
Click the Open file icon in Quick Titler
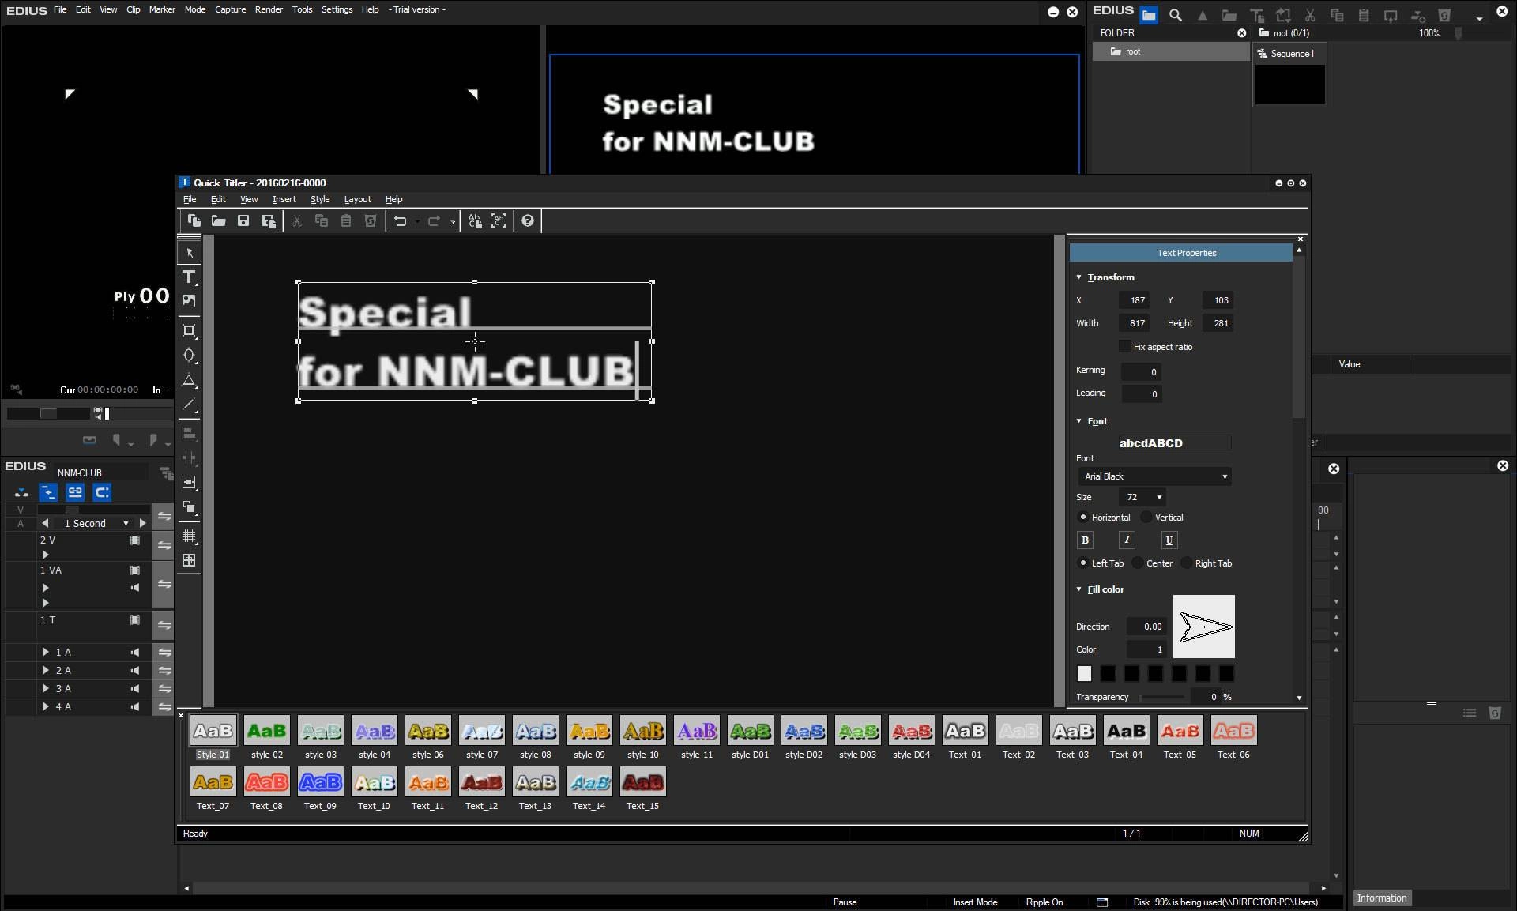219,221
